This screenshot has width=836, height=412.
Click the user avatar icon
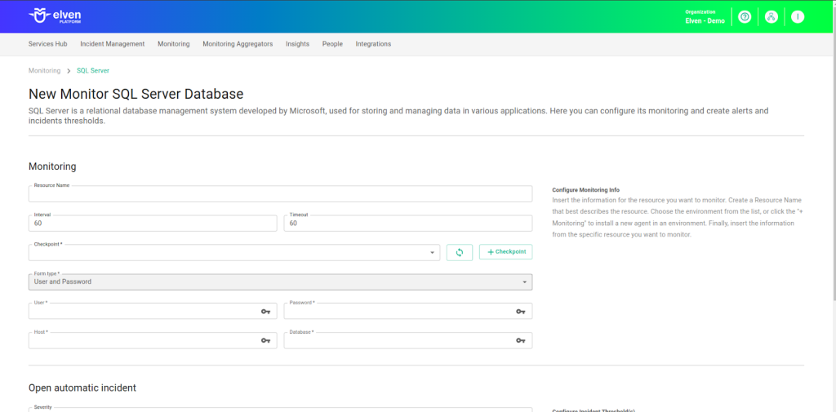798,17
